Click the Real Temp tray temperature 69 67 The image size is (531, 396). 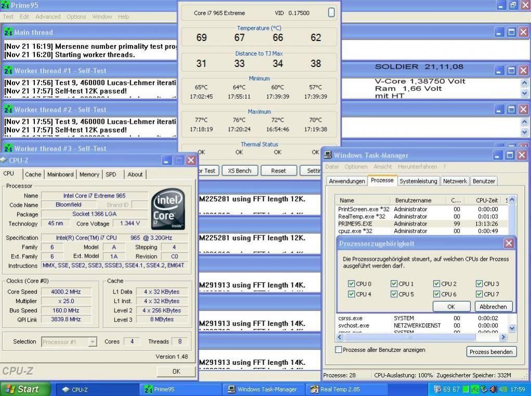click(x=451, y=389)
